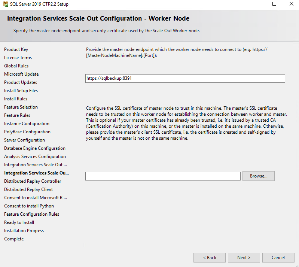Focus the master node endpoint field

[x=185, y=78]
